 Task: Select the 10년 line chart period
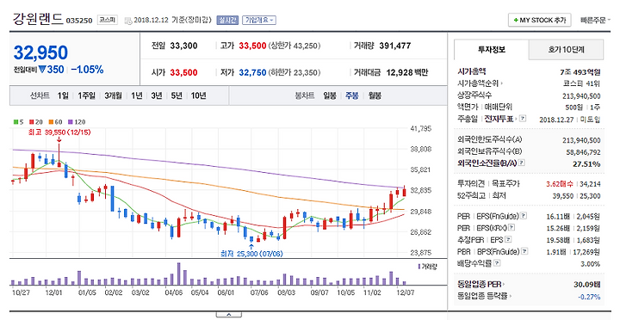click(x=199, y=95)
